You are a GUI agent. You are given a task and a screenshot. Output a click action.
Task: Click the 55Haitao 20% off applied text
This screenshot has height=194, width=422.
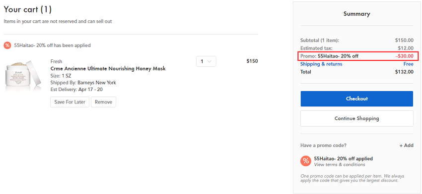344,158
